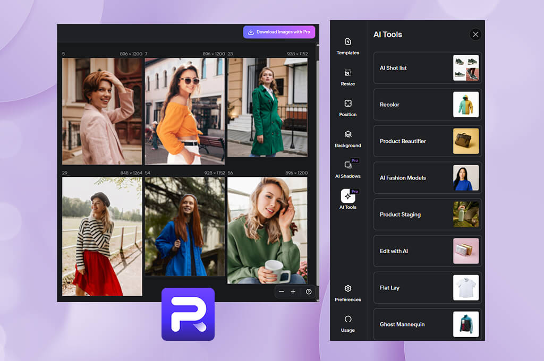544x361 pixels.
Task: Open the Recolor tool
Action: pyautogui.click(x=428, y=105)
